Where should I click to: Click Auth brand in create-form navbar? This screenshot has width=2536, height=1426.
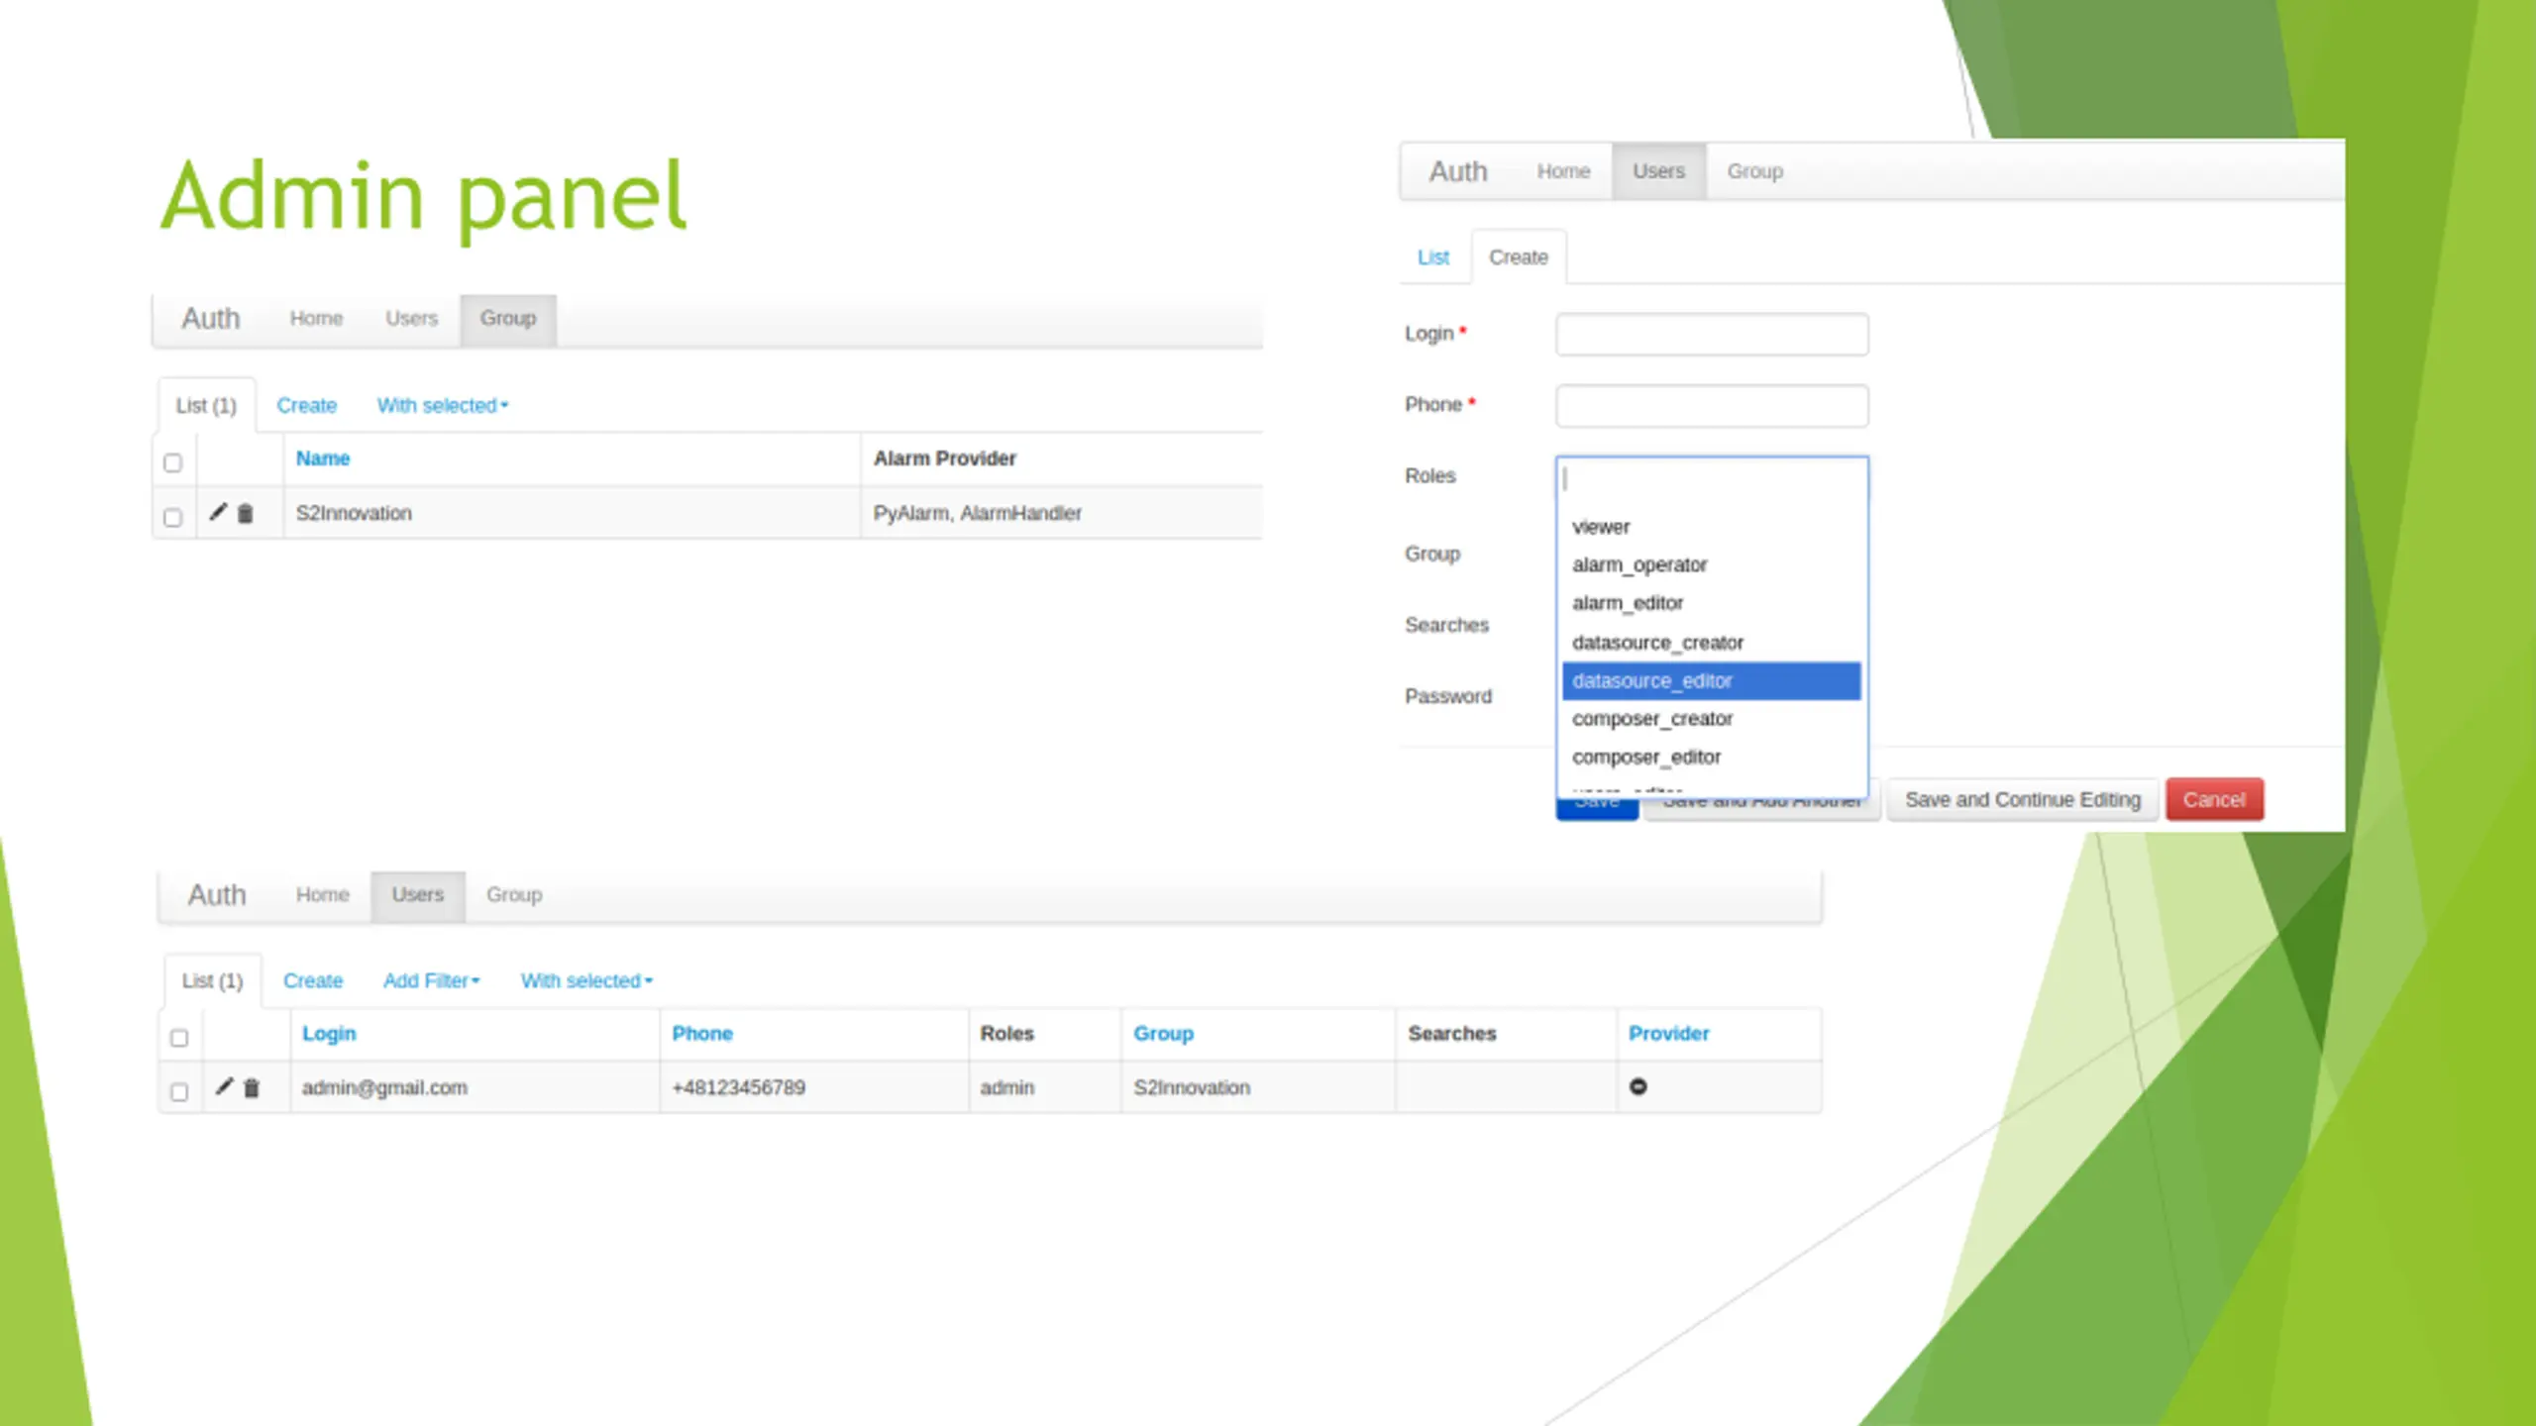(x=1458, y=171)
